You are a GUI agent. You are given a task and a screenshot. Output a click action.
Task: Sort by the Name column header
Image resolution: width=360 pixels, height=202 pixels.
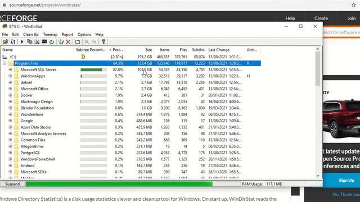pos(37,50)
